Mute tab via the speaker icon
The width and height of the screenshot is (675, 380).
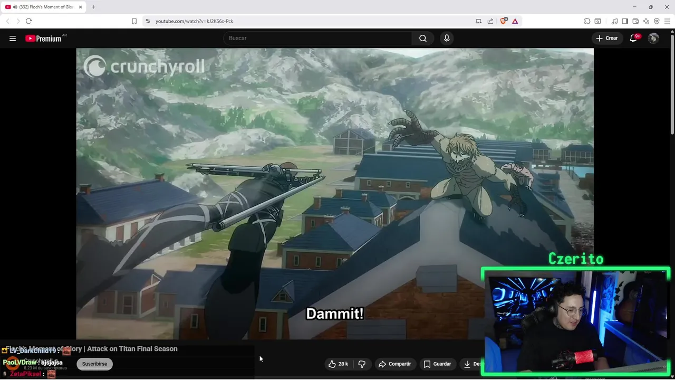tap(15, 7)
